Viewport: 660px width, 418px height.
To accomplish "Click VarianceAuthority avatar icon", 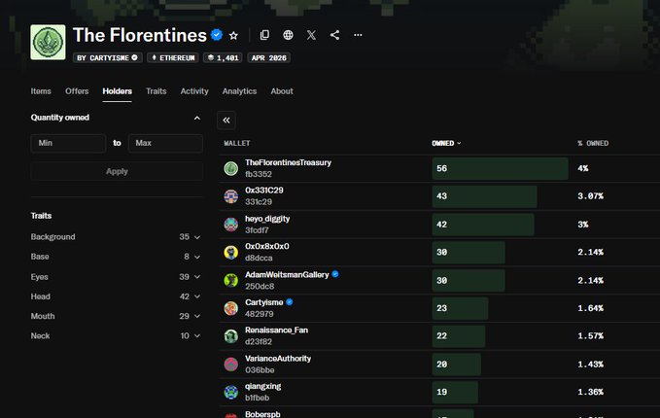I will click(231, 365).
